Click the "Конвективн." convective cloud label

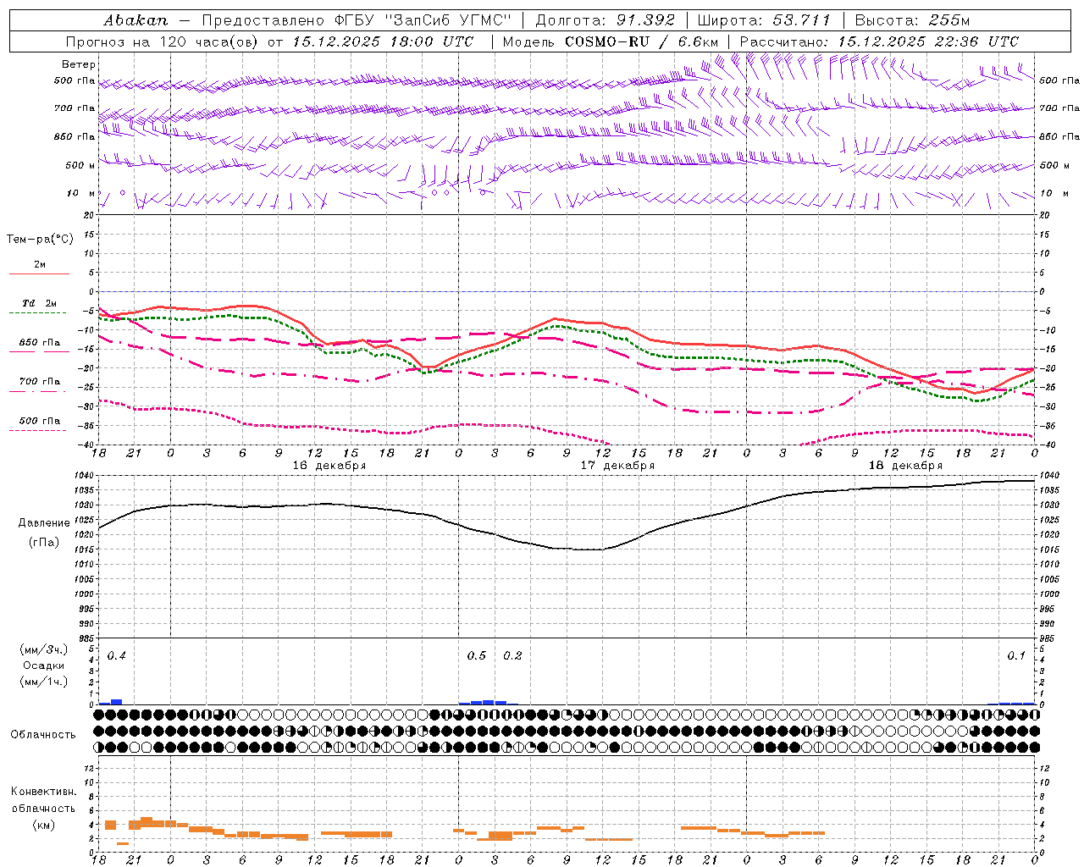[x=43, y=792]
